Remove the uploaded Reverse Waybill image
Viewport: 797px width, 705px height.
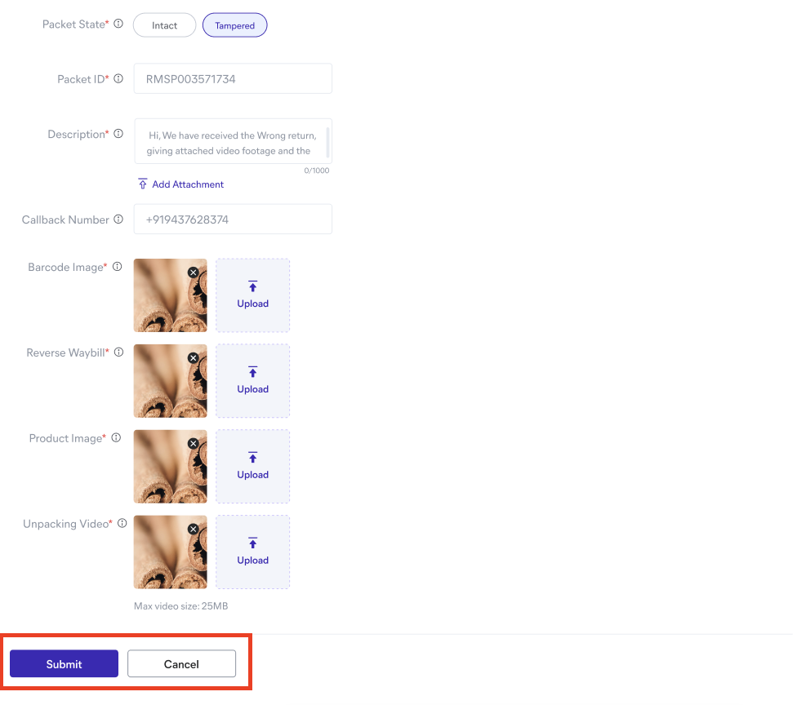pyautogui.click(x=194, y=358)
